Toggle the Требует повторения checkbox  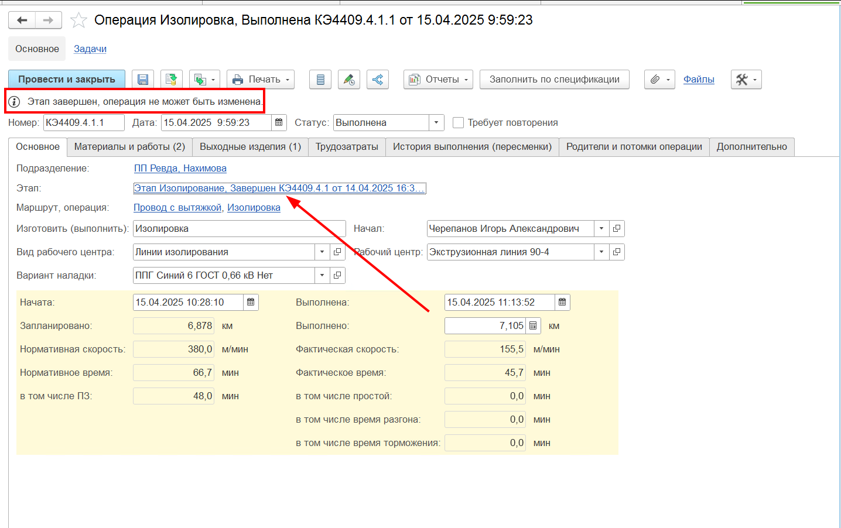coord(459,122)
